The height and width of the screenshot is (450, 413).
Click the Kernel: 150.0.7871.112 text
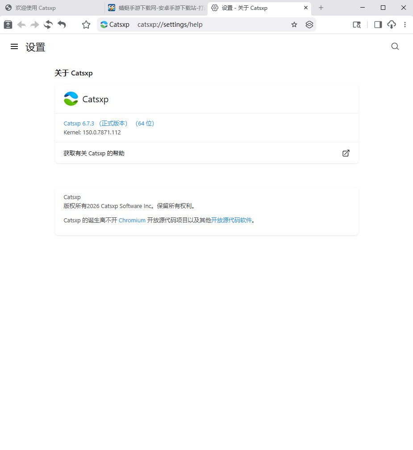tap(92, 132)
